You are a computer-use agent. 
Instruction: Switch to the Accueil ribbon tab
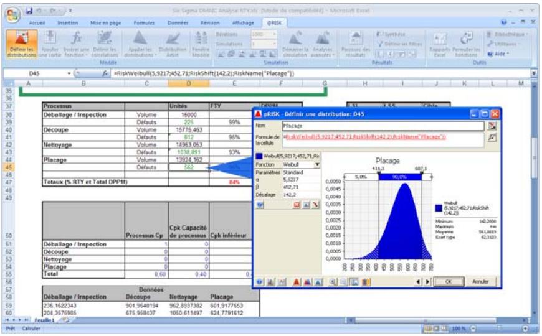(37, 23)
